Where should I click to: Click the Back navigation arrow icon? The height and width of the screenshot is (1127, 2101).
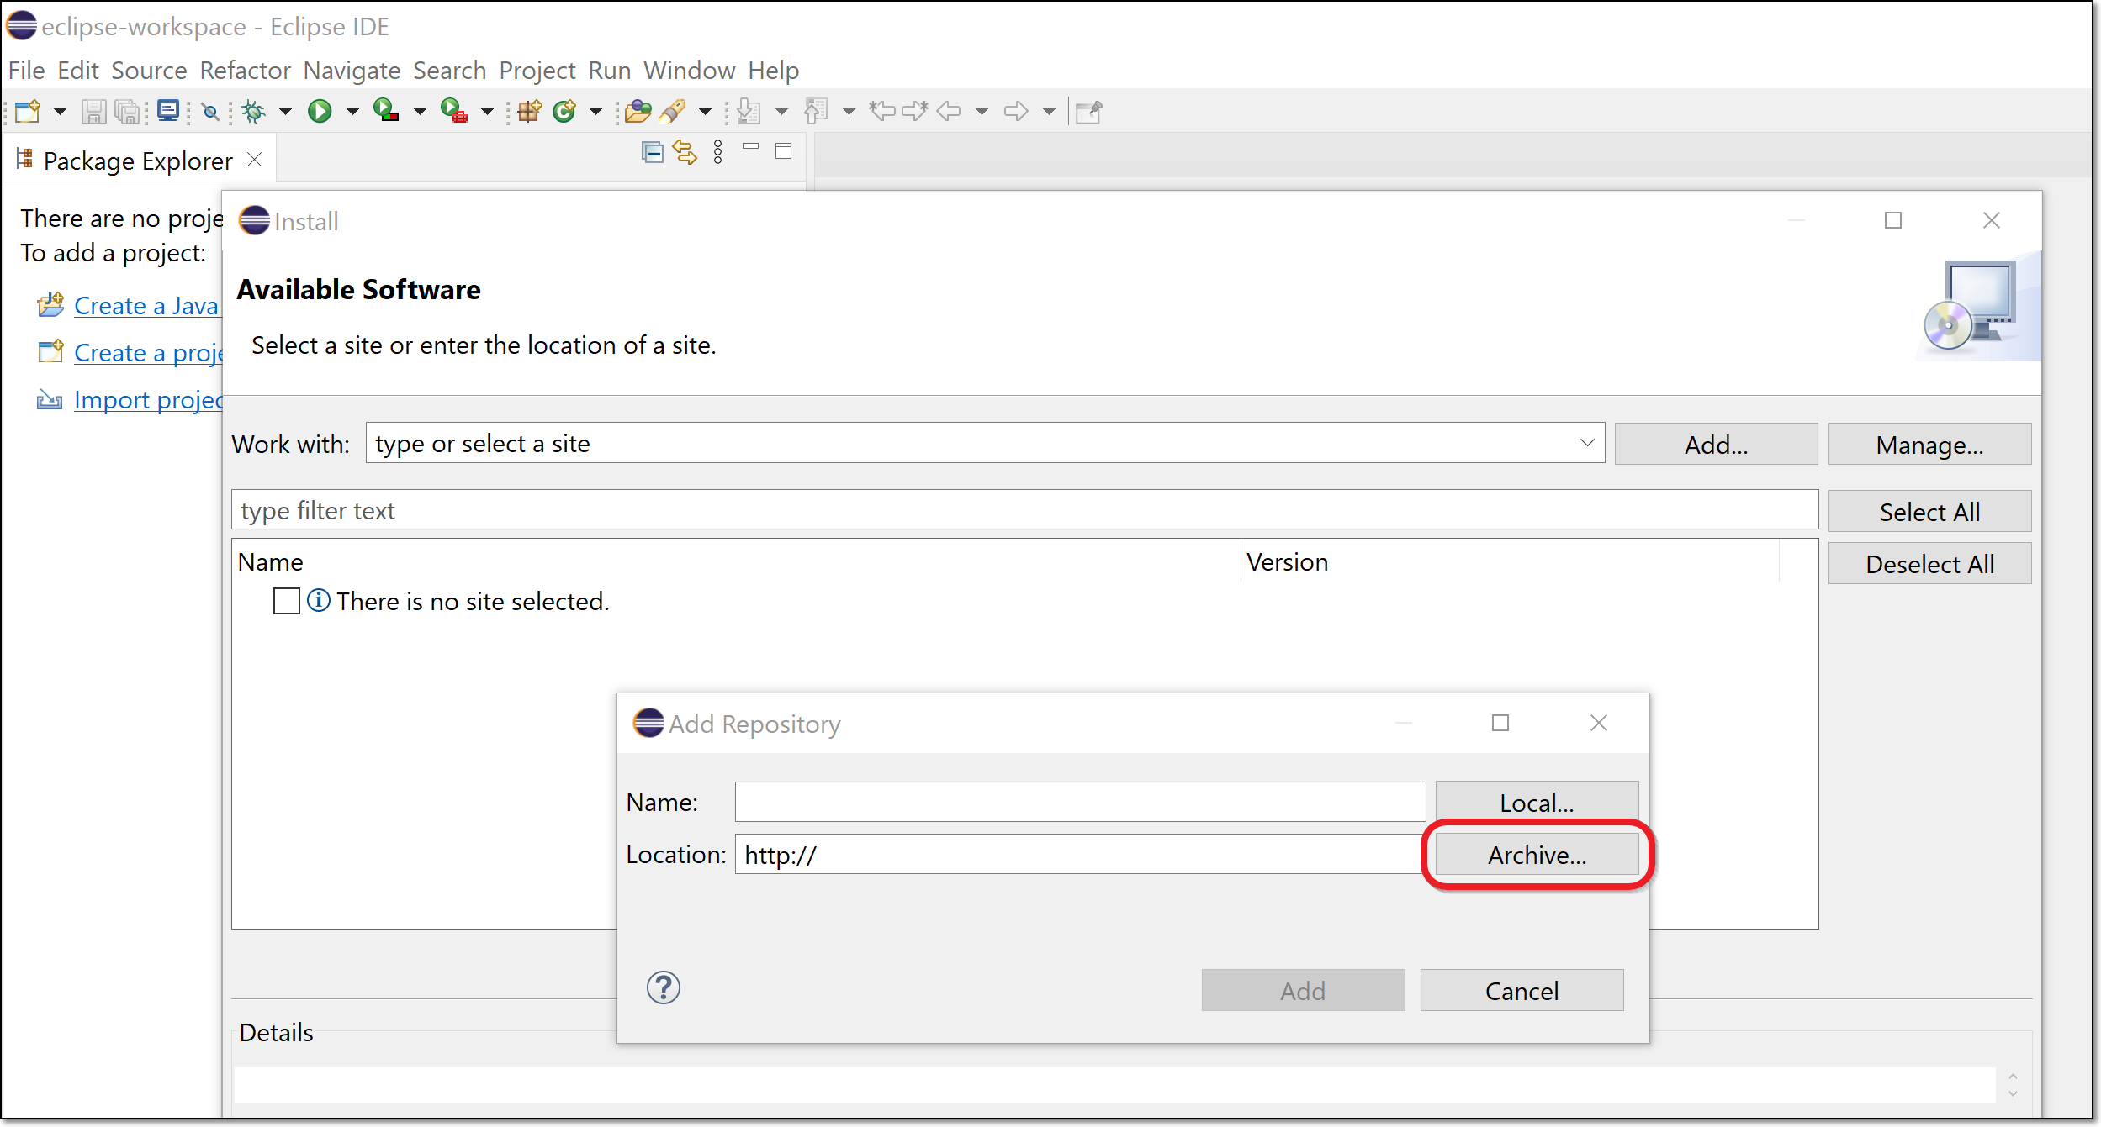[949, 111]
